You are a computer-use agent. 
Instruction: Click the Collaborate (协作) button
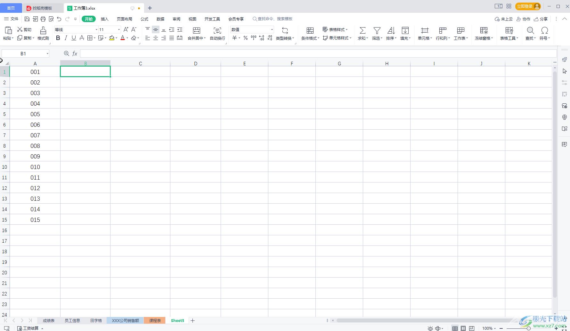coord(524,19)
